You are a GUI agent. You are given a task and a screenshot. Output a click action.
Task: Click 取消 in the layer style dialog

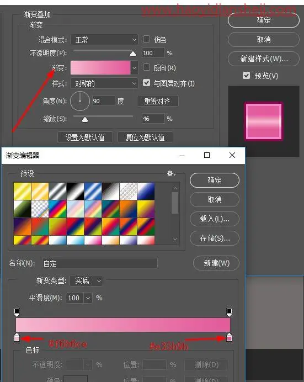(x=264, y=39)
